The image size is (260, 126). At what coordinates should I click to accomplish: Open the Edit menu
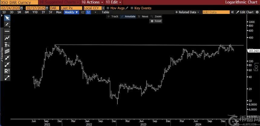(112, 2)
